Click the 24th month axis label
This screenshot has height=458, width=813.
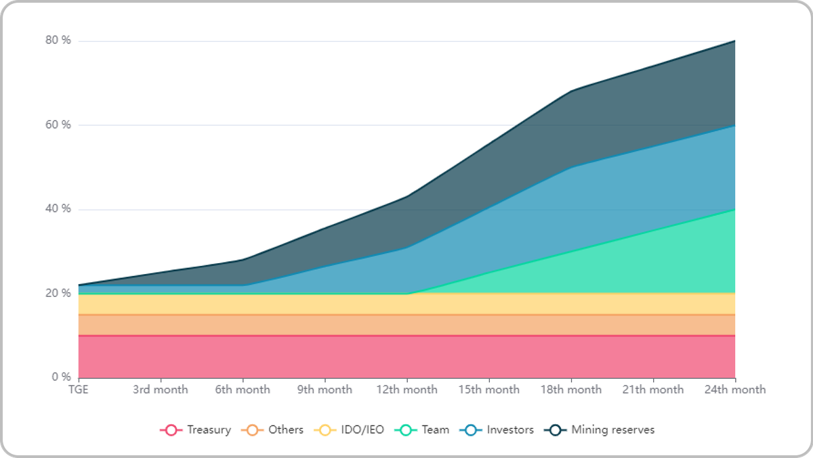[734, 390]
